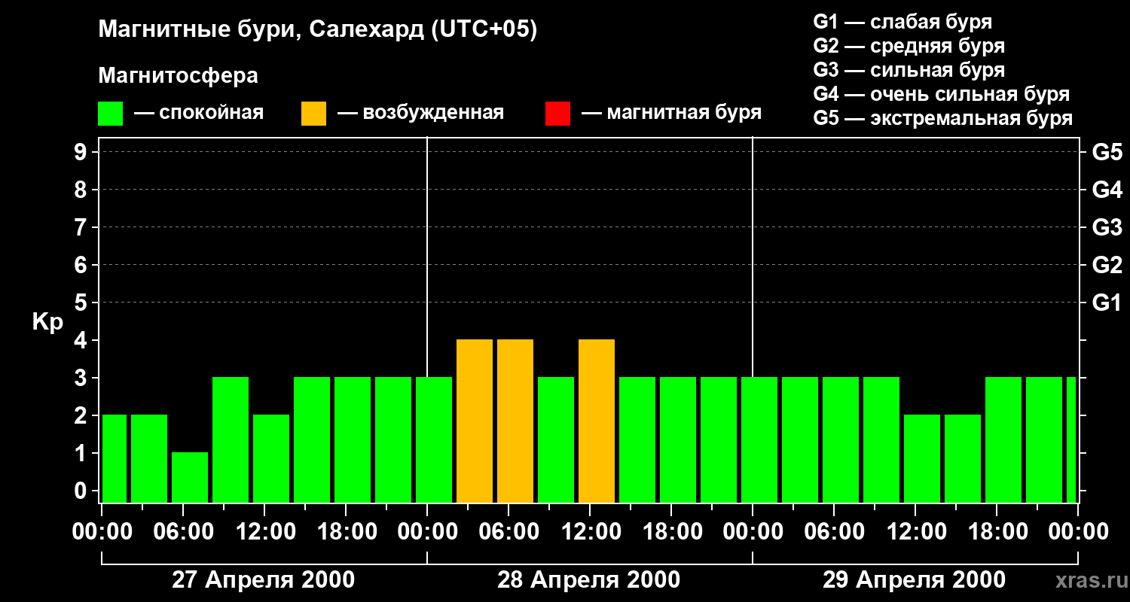Click the yellow 12:00 bar on 28 Апреля
Viewport: 1130px width, 602px height.
pos(597,421)
